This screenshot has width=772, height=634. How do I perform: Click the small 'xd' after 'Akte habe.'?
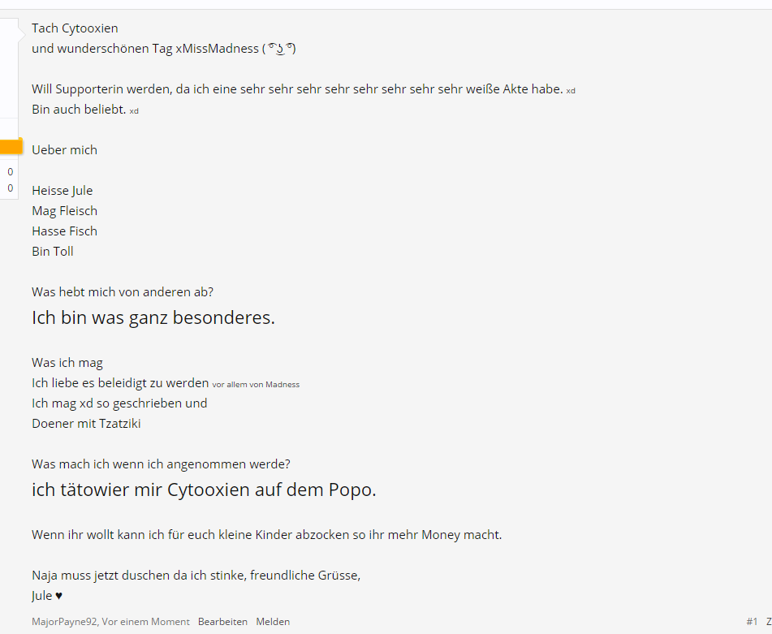(571, 91)
